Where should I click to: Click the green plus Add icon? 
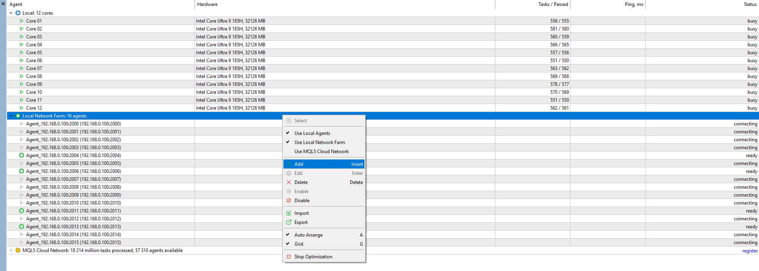coord(289,164)
